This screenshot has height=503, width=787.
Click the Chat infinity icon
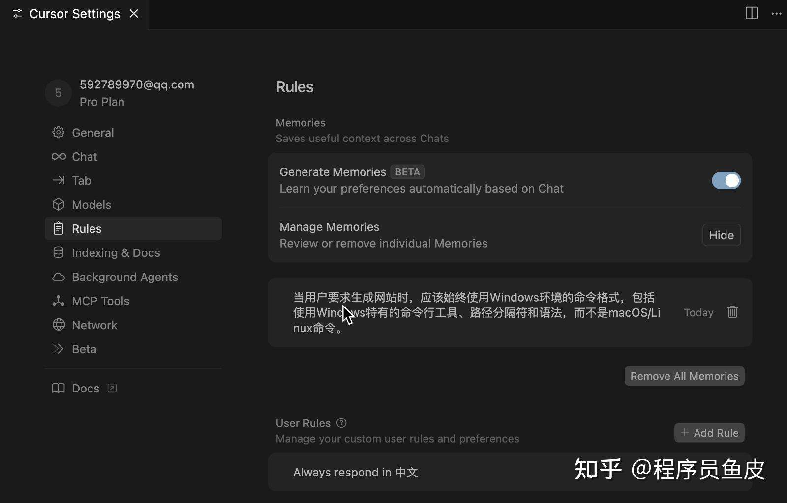(x=59, y=157)
